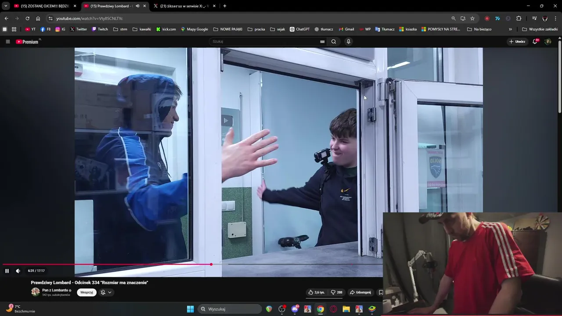Mute the video with the speaker icon
The image size is (562, 316).
tap(18, 271)
